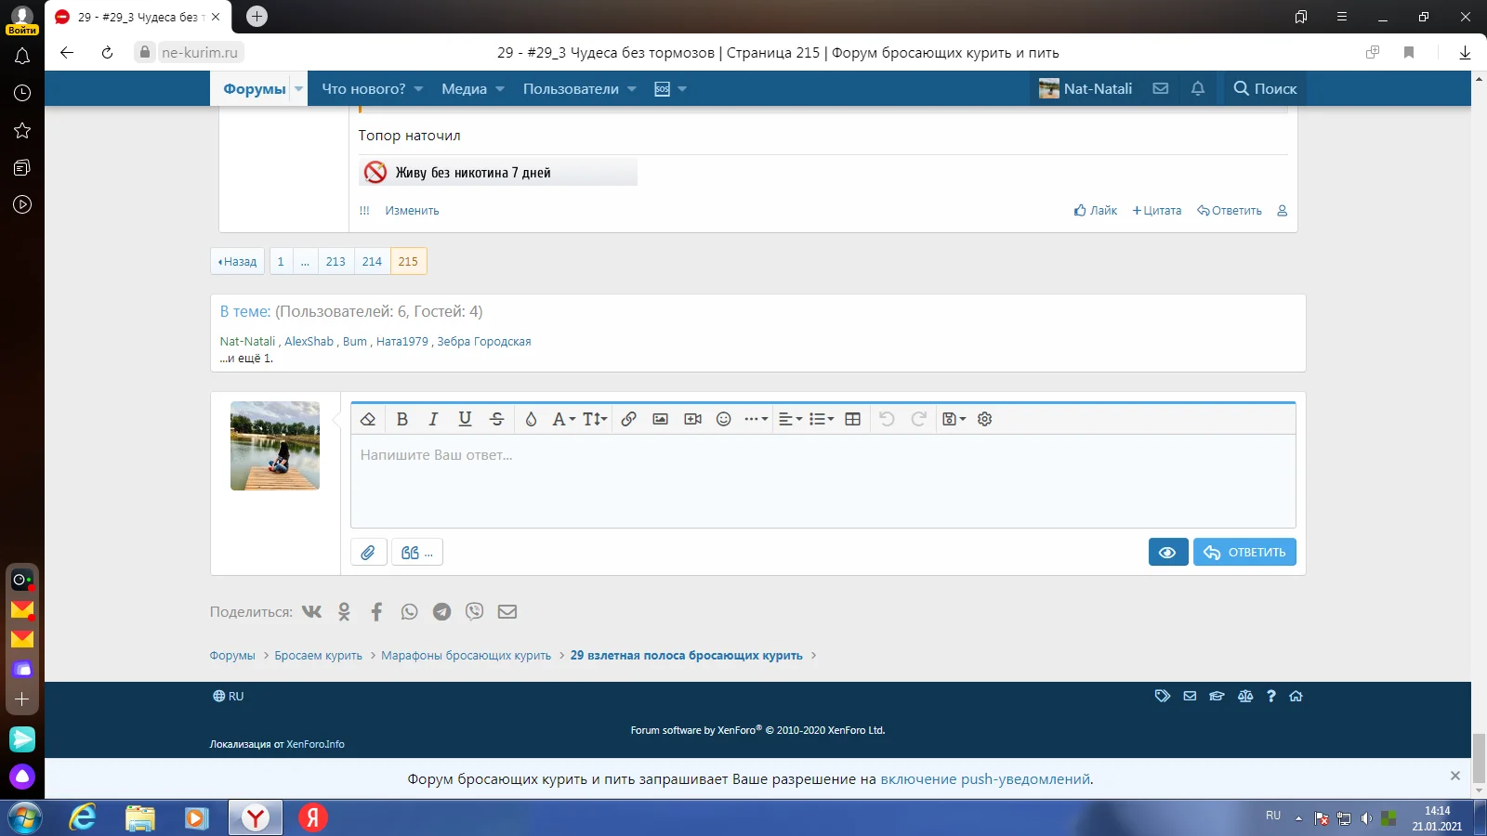Share the thread on Facebook
The height and width of the screenshot is (836, 1487).
[376, 611]
